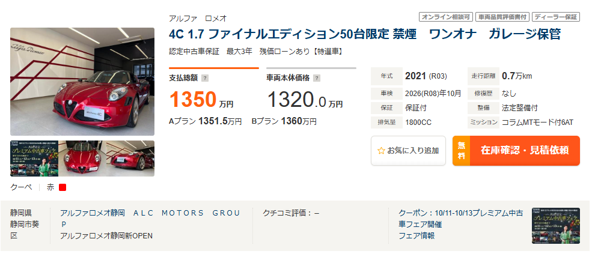
Task: Click the star icon for お気に入り追加
Action: [x=380, y=151]
